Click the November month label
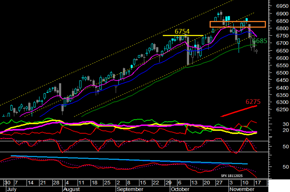Viewport: 290px width, 192px height. (x=241, y=190)
